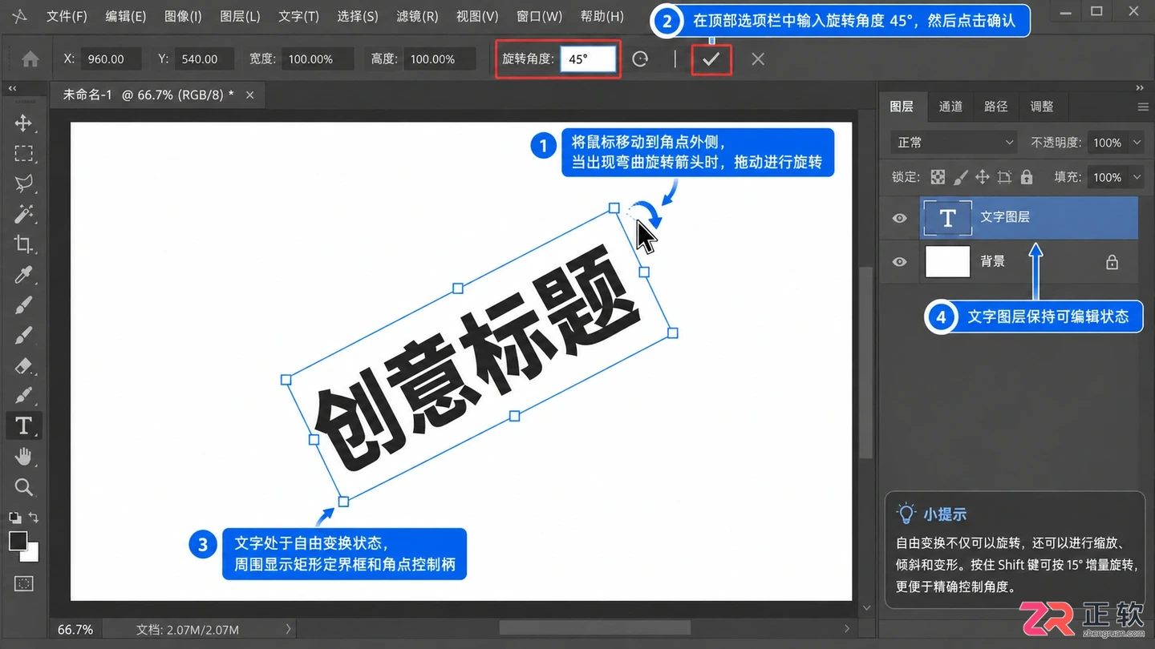Open the 不透明度 100% dropdown arrow
Viewport: 1155px width, 649px height.
[1137, 143]
